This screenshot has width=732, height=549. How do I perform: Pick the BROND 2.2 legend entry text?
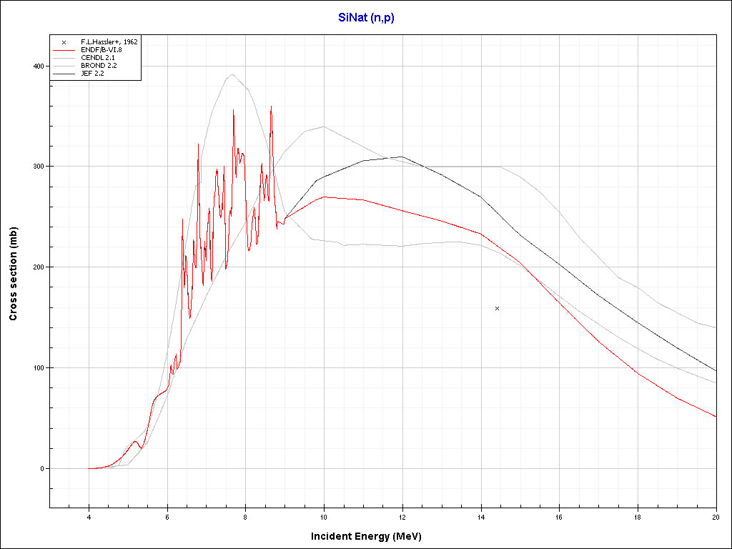pyautogui.click(x=99, y=65)
